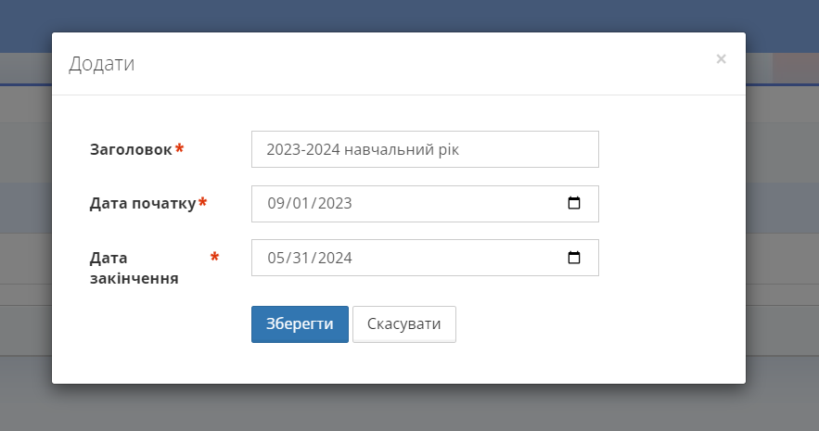Screen dimensions: 819x431
Task: Select the day 31 in the end date
Action: (x=300, y=259)
